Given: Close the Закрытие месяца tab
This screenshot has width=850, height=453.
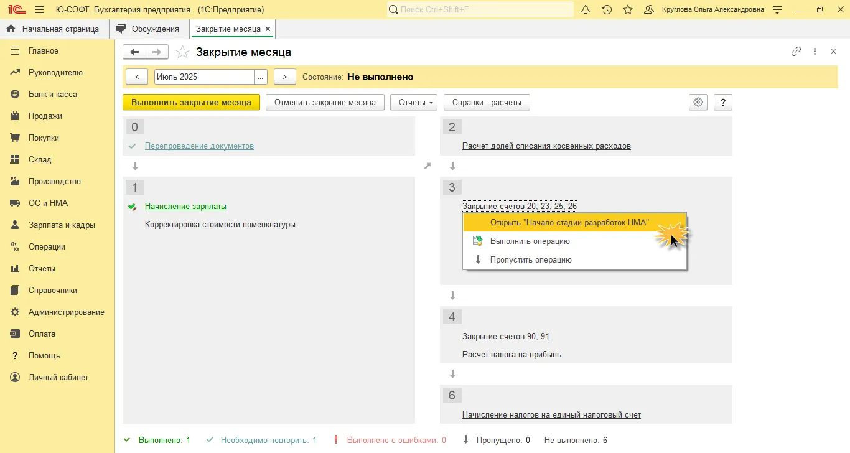Looking at the screenshot, I should coord(268,29).
